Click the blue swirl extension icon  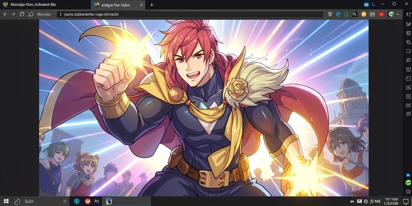338,14
